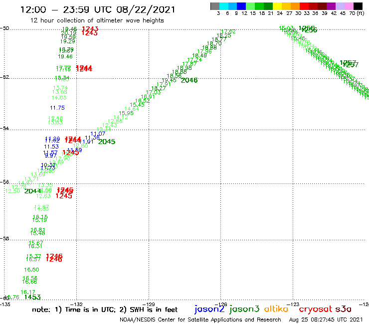Click the blue wave height '11.75'
This screenshot has width=369, height=324.
57,108
